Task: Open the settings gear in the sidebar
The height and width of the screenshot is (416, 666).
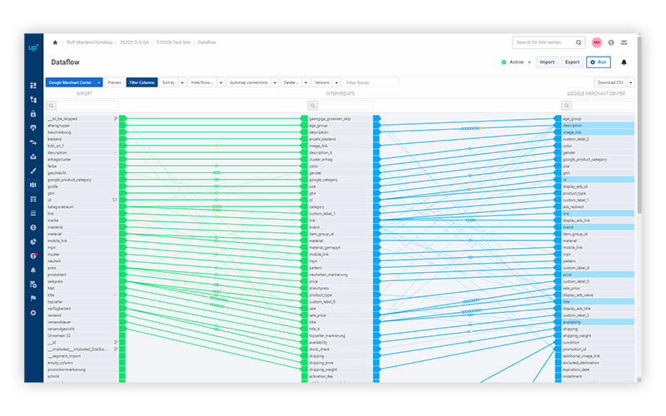Action: (x=33, y=313)
